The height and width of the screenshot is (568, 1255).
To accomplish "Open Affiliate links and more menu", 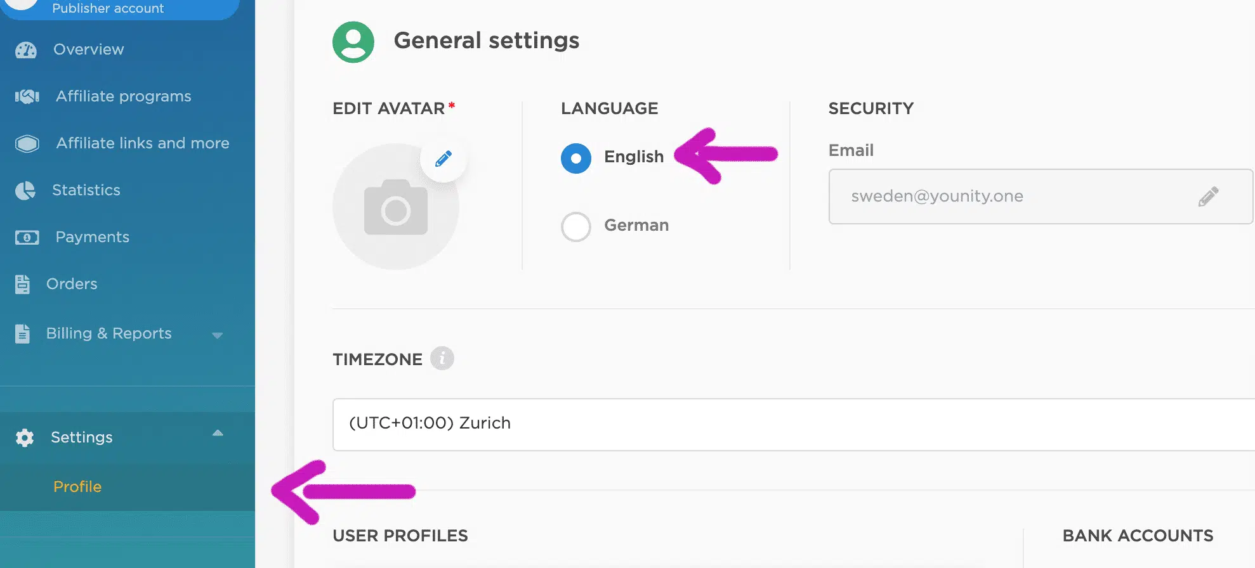I will [x=142, y=143].
